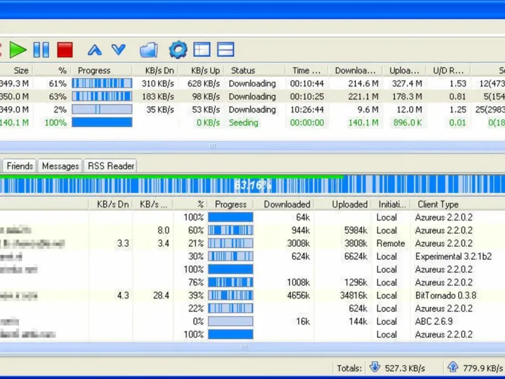Click the 349.0 M size cell
505x379 pixels.
click(x=14, y=109)
